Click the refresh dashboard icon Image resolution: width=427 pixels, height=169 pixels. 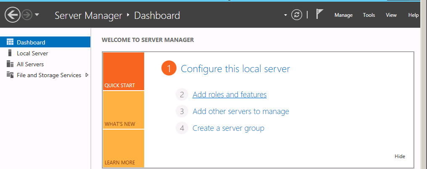pyautogui.click(x=297, y=15)
